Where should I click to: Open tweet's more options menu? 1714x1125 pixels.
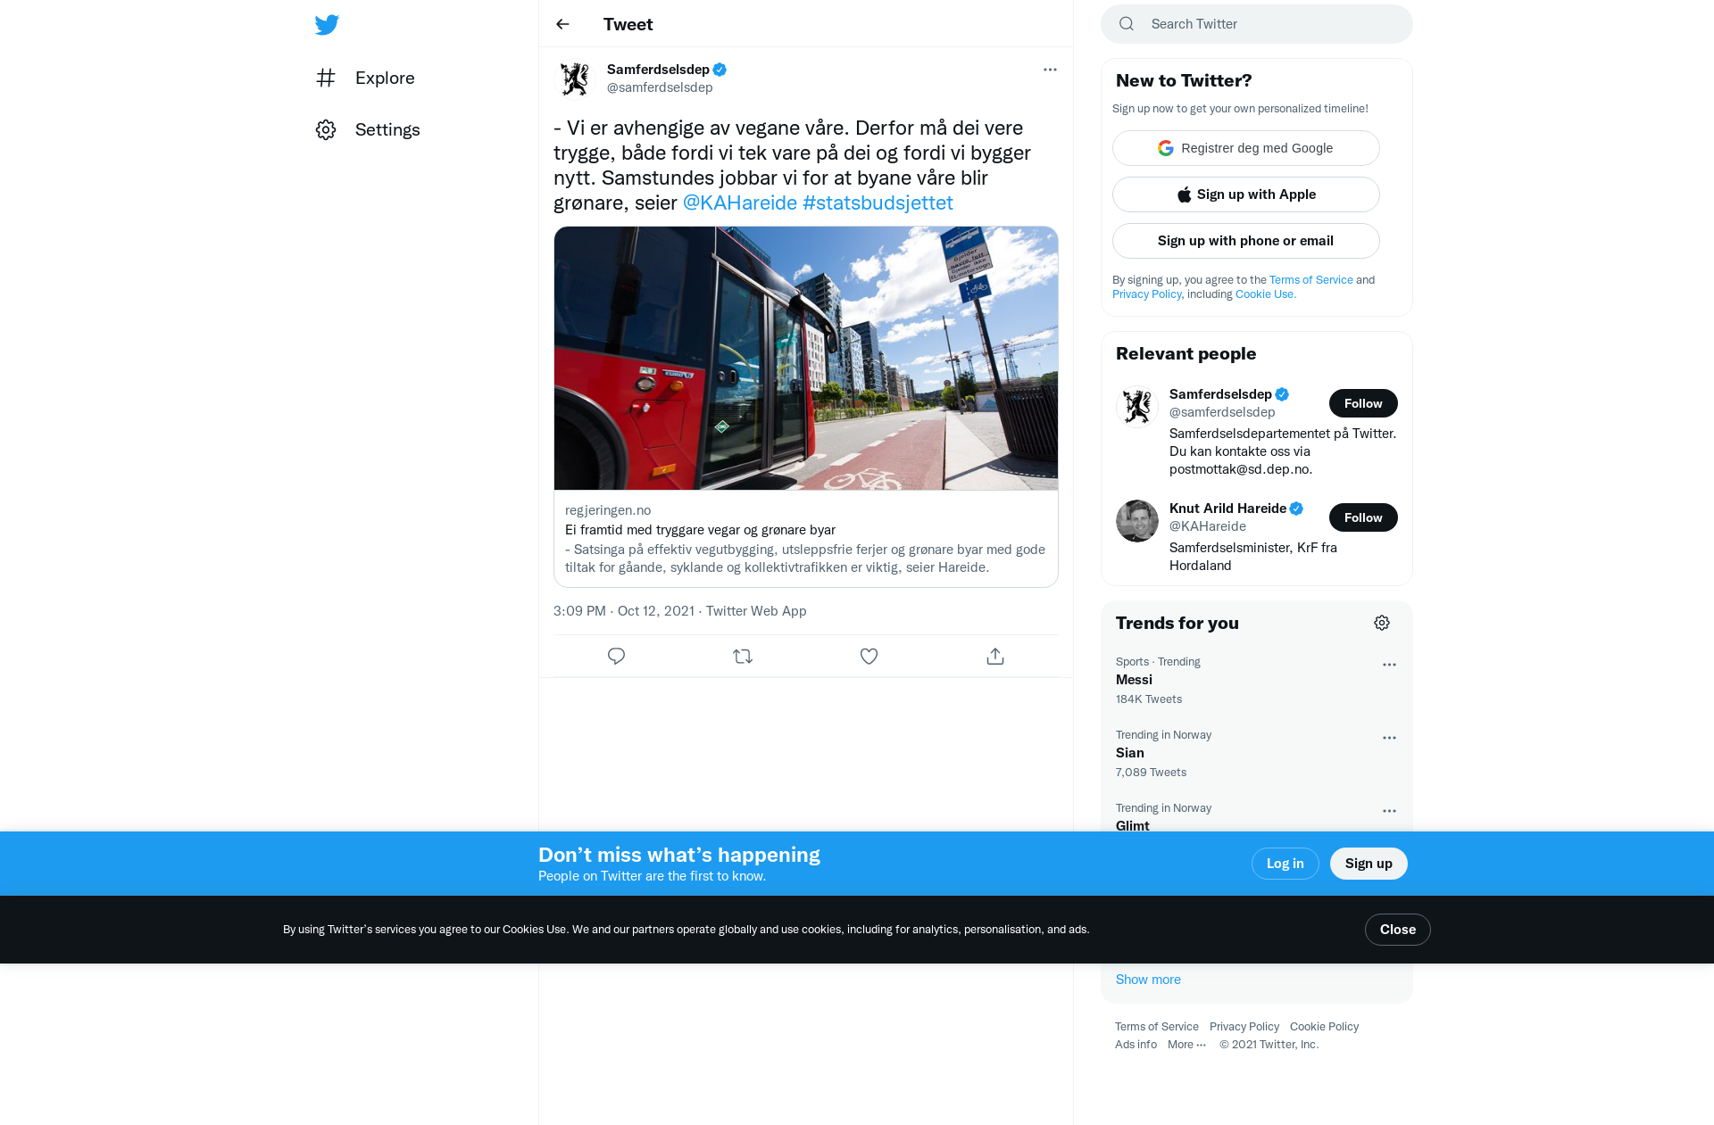tap(1050, 70)
